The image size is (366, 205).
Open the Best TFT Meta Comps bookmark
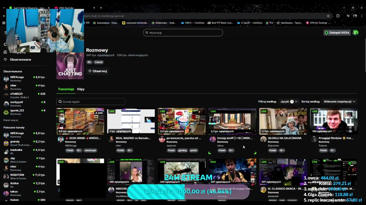(x=220, y=23)
